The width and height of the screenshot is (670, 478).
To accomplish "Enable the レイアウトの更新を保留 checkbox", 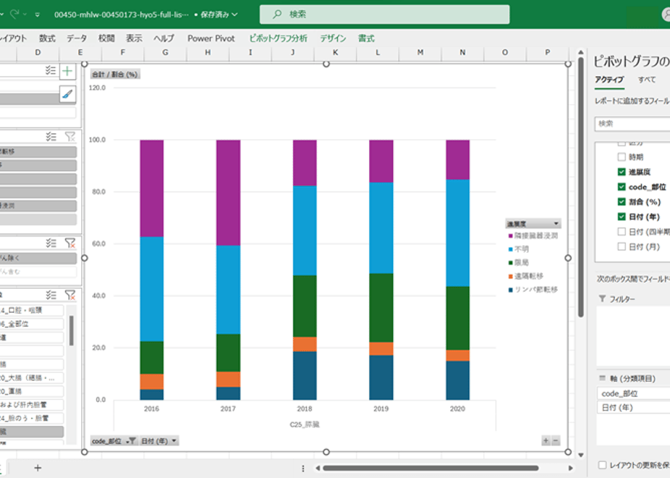I will click(x=603, y=465).
